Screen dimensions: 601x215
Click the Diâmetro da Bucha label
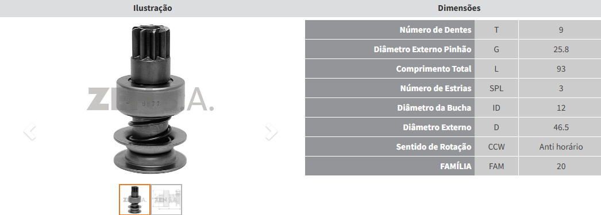click(x=434, y=108)
